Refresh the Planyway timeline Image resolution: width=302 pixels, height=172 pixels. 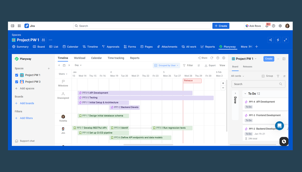coord(212,58)
